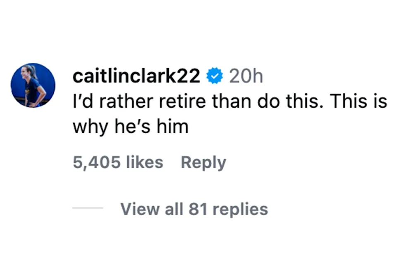397x264 pixels.
Task: Click the dash line beside View all replies
Action: pos(88,208)
